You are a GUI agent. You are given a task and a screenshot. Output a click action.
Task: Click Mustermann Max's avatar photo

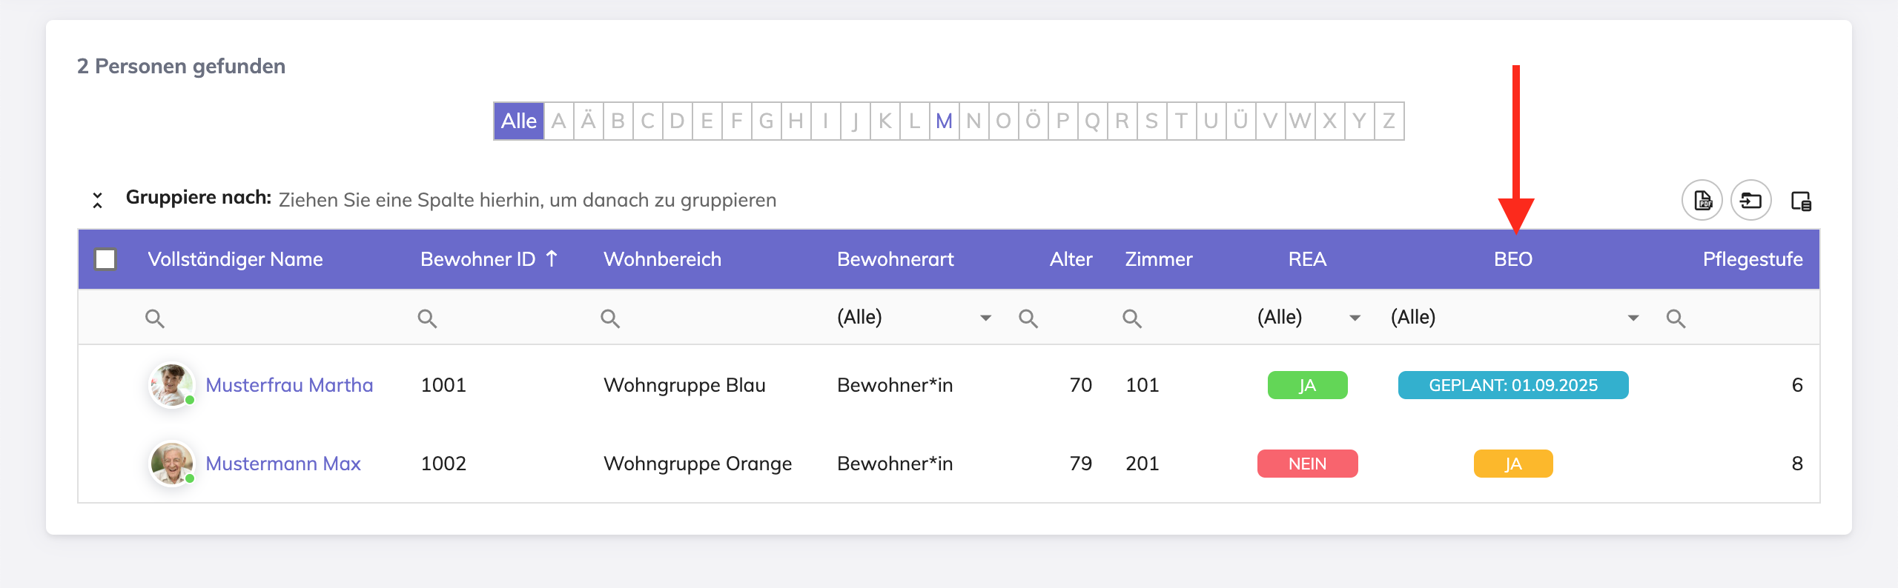172,464
